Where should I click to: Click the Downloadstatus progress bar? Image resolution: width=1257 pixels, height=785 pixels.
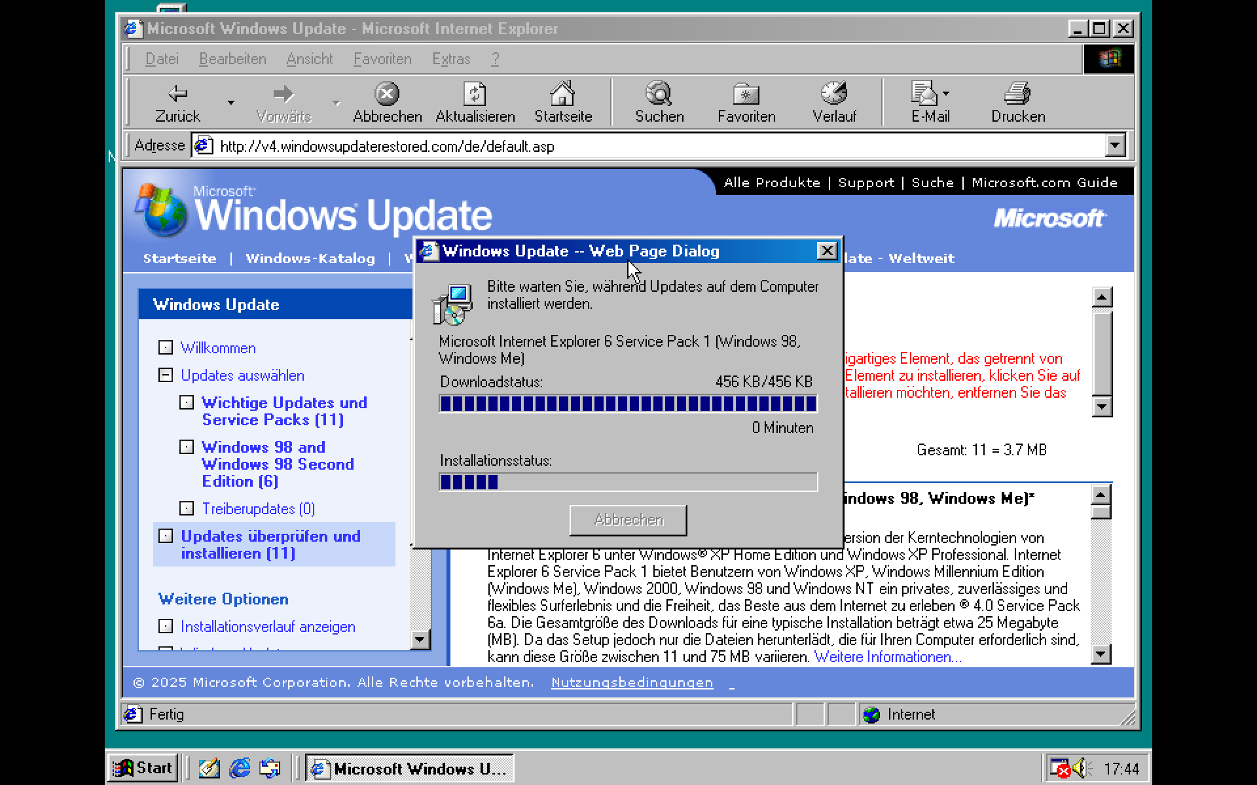click(627, 404)
